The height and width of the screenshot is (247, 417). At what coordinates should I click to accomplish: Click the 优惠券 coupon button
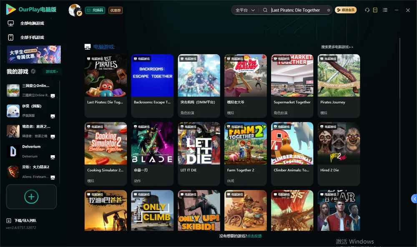pyautogui.click(x=116, y=10)
